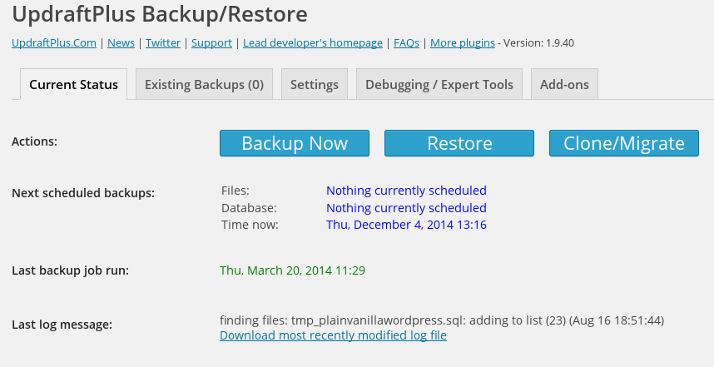View the More plugins link

(463, 42)
